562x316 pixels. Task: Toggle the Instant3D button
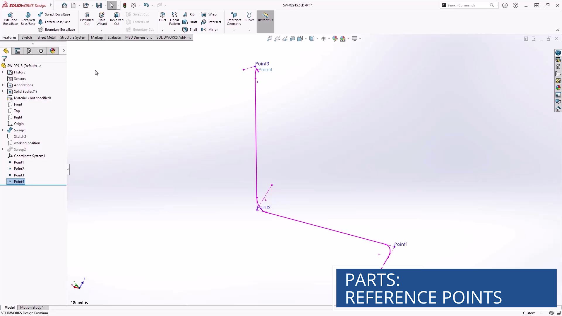pos(265,17)
